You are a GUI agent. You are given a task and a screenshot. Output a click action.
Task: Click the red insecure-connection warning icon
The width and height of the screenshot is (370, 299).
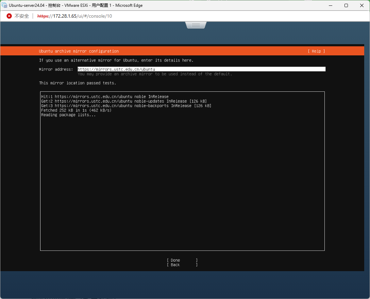(x=9, y=16)
